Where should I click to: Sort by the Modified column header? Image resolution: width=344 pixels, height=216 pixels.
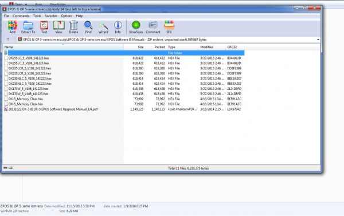tap(212, 47)
